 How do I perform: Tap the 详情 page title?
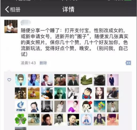click(68, 9)
